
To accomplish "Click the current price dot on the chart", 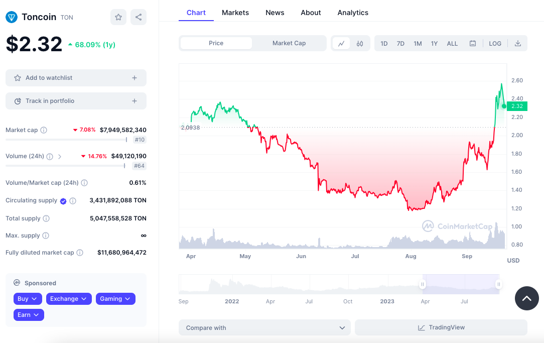I will (x=504, y=106).
